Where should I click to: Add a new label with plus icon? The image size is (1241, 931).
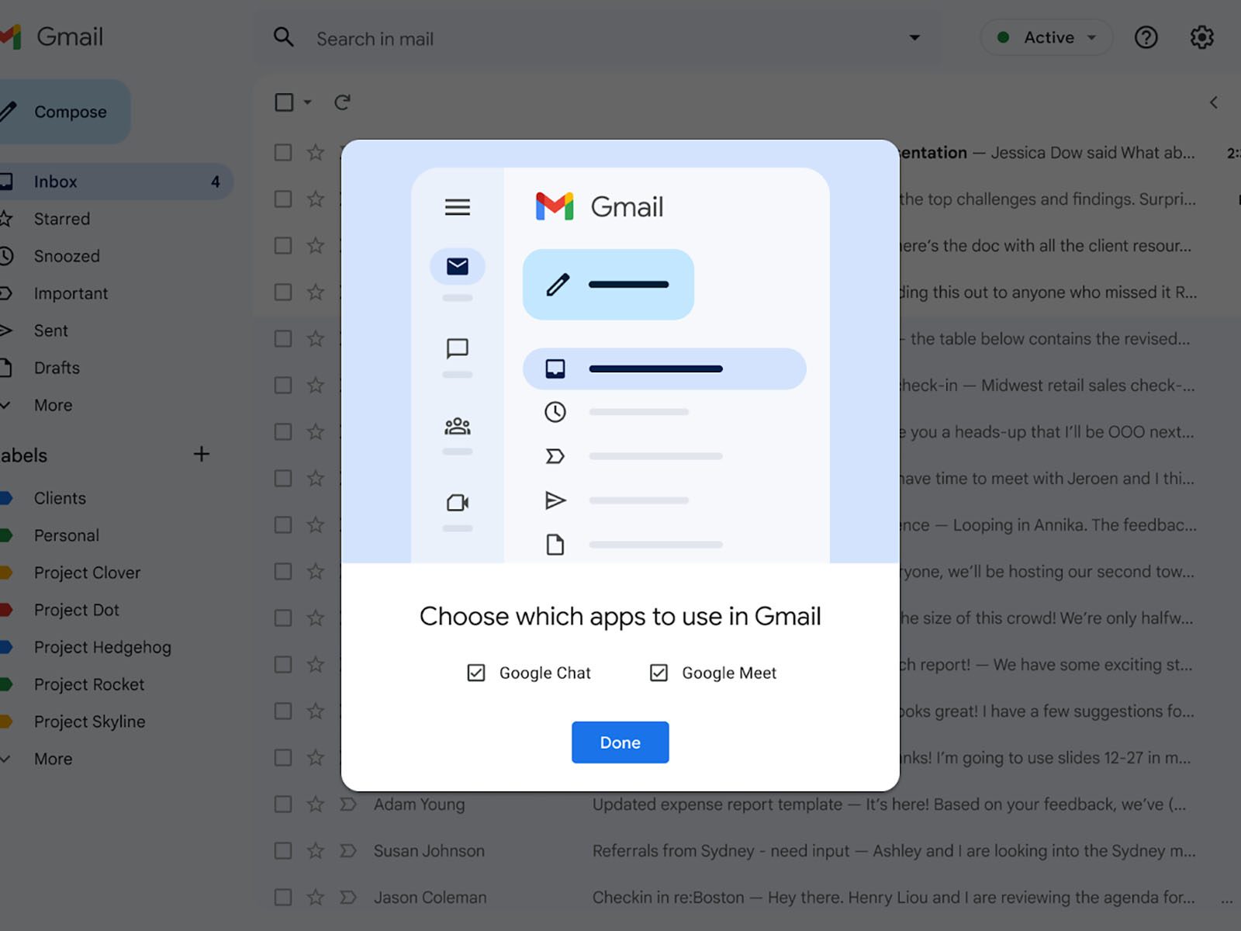[202, 454]
